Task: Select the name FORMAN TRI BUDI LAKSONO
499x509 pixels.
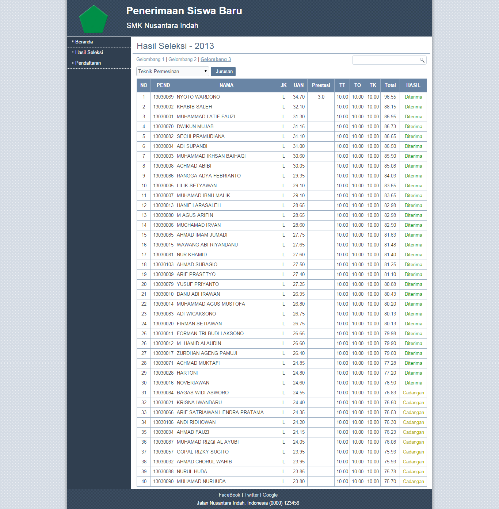Action: pyautogui.click(x=210, y=333)
